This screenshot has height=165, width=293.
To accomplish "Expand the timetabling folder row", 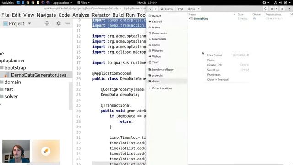I will pos(189,18).
